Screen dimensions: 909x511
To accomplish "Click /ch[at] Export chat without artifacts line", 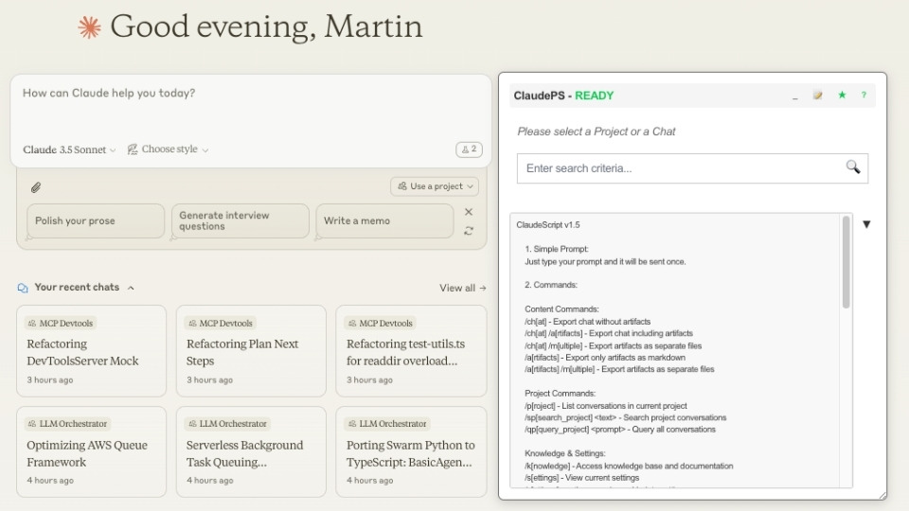I will point(587,321).
